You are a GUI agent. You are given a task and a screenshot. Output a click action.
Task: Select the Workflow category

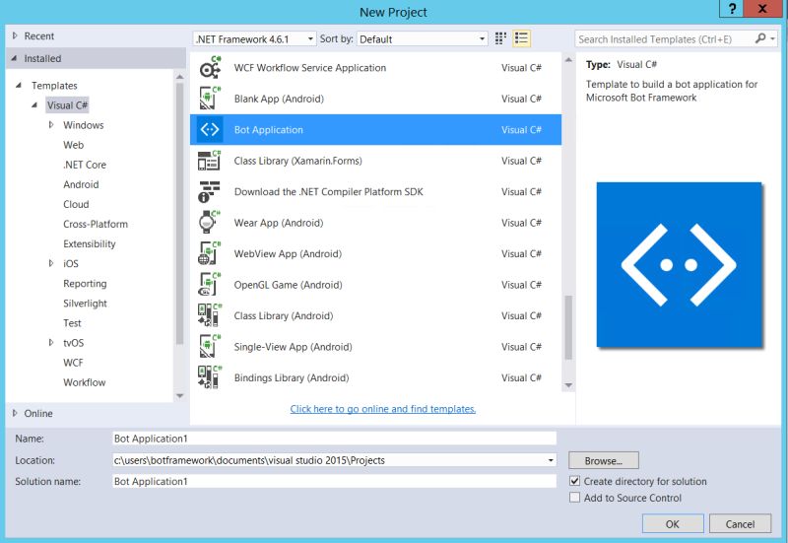(85, 382)
